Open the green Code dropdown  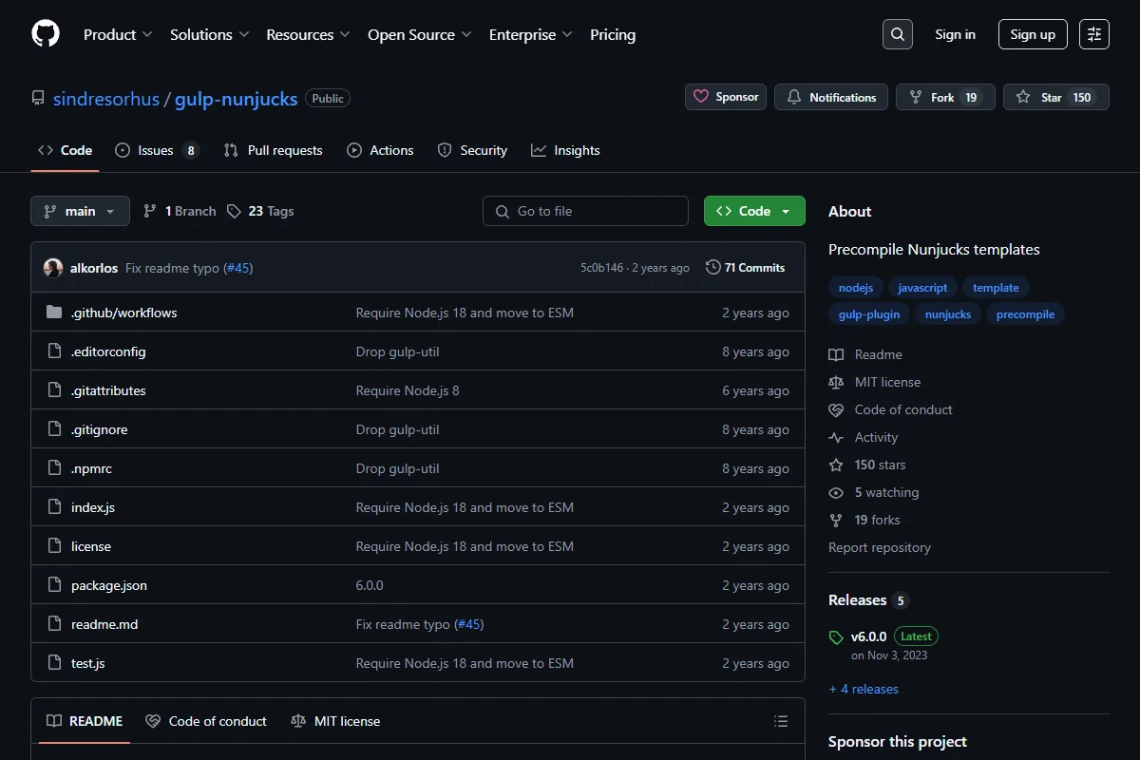754,211
